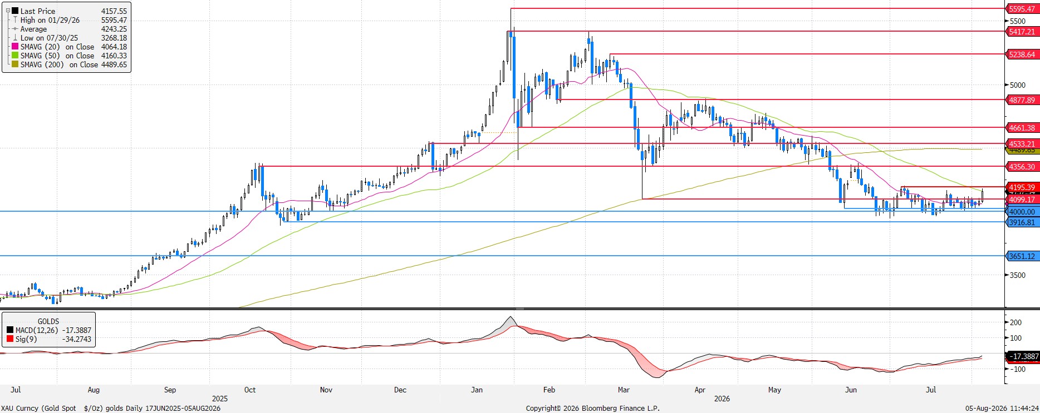
Task: Click the black Last Price color swatch
Action: click(x=15, y=11)
